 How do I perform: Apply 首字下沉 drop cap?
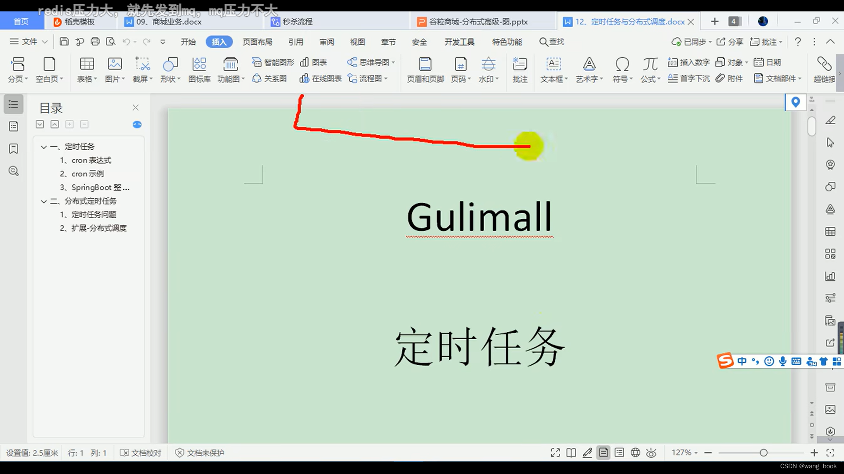(x=688, y=79)
